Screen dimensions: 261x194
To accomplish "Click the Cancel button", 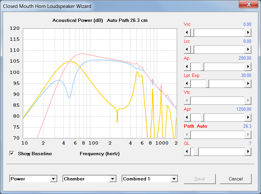I will click(235, 179).
